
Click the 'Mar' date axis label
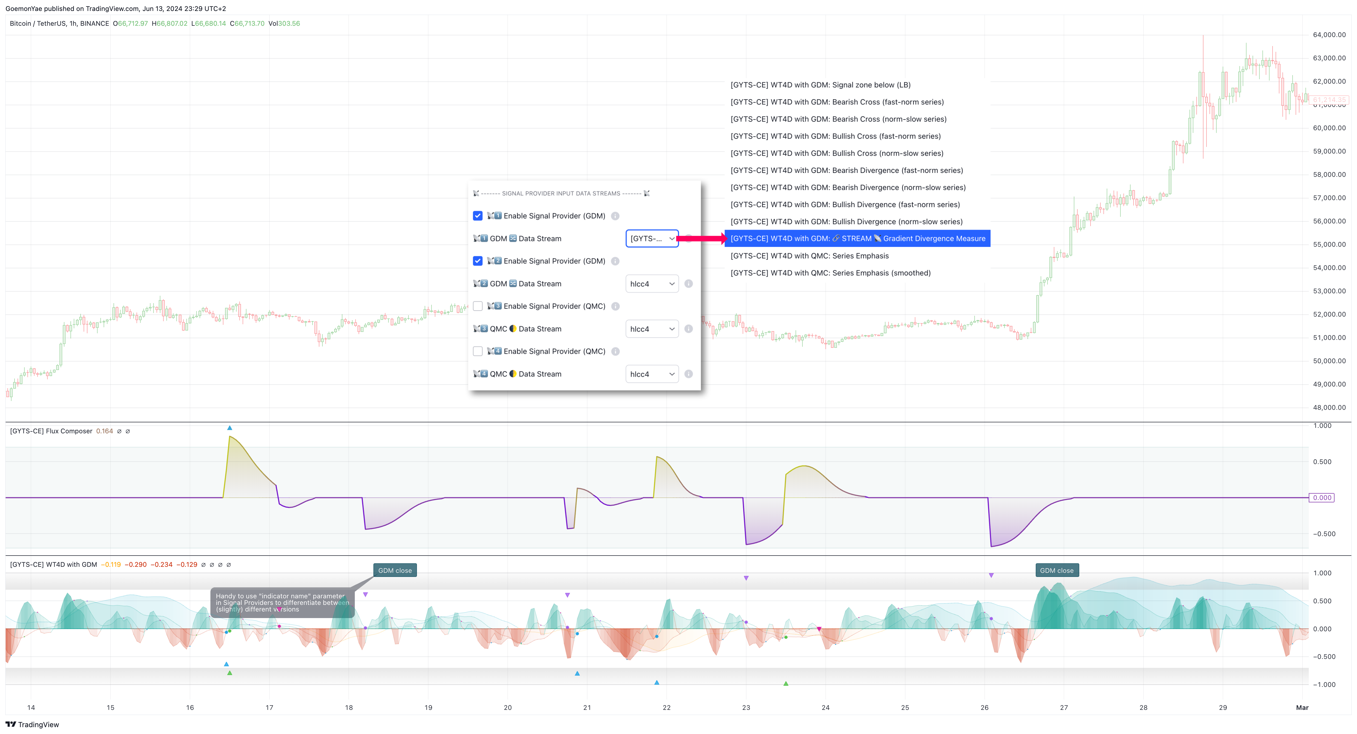1302,708
